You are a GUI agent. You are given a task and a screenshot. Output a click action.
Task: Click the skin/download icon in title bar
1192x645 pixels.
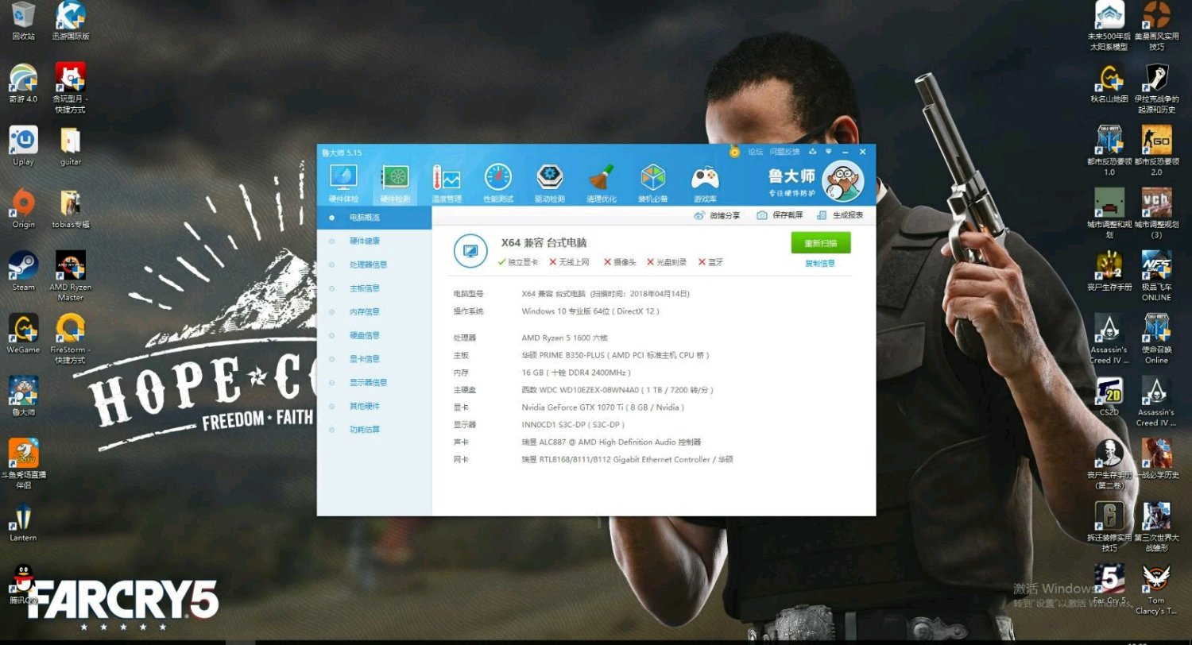(x=812, y=151)
